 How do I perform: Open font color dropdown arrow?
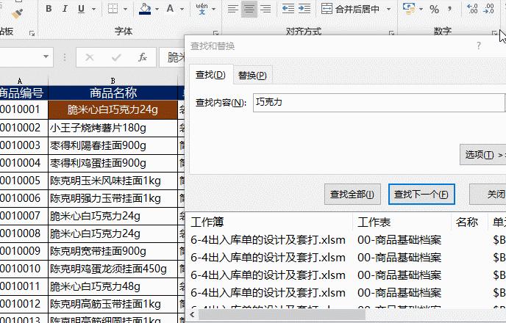[x=182, y=9]
